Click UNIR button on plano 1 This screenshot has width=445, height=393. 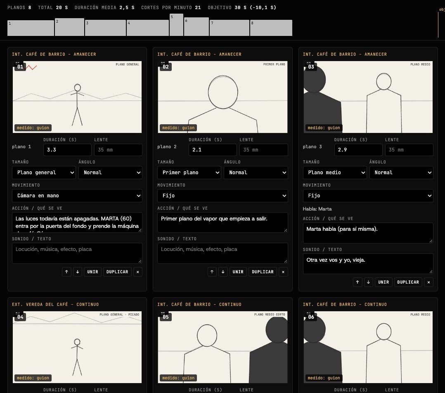tap(92, 272)
